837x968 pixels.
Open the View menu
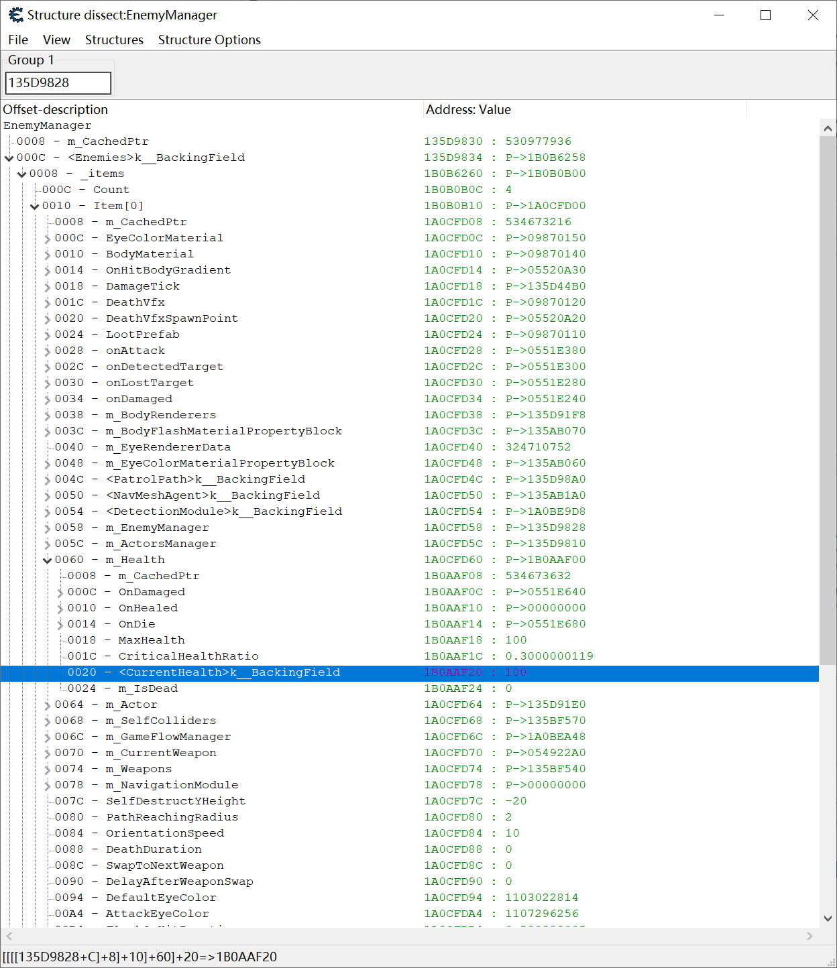(56, 40)
